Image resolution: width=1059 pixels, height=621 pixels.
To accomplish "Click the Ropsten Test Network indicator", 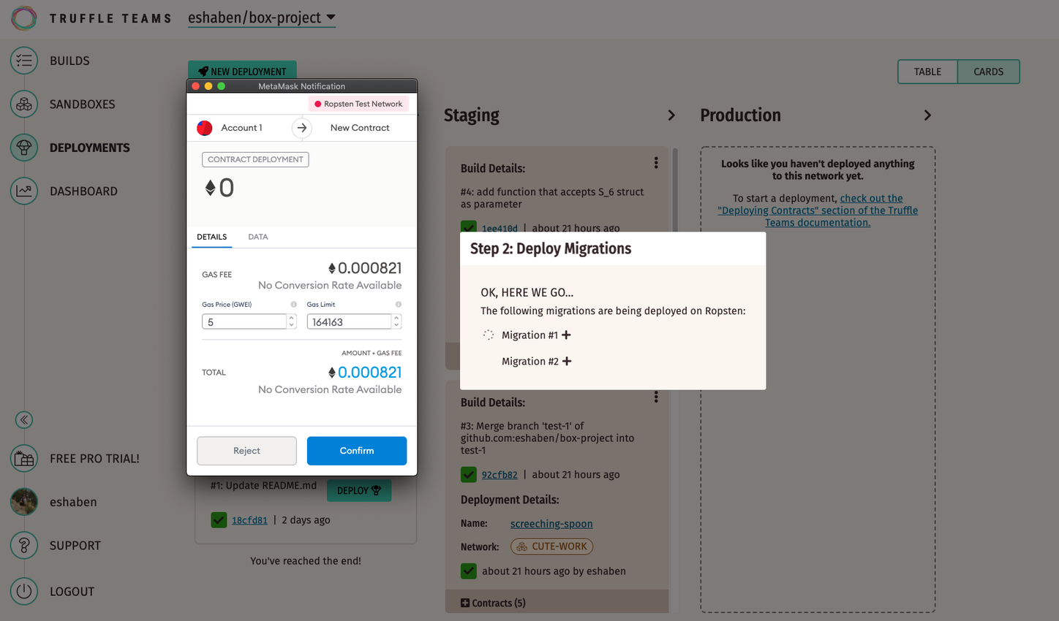I will click(x=358, y=104).
